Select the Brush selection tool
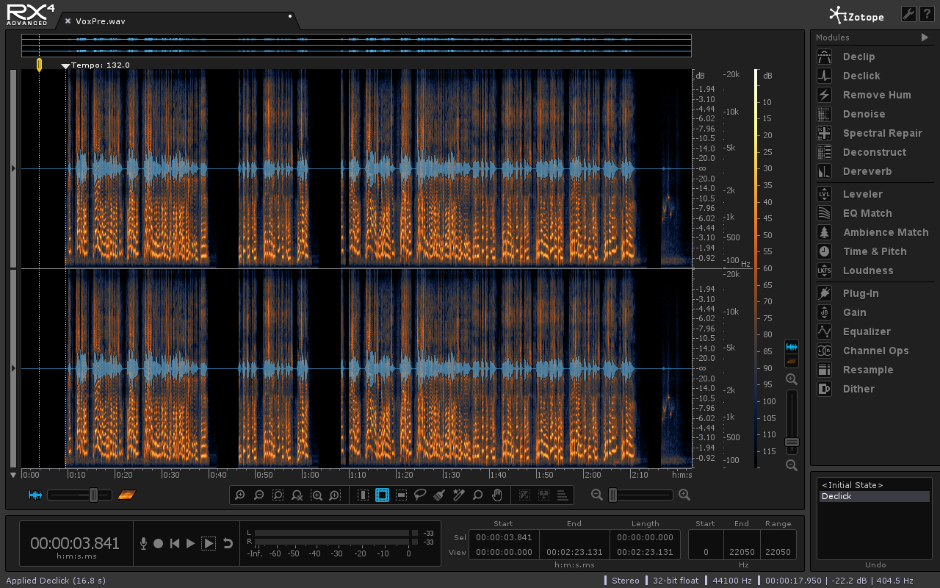The height and width of the screenshot is (588, 940). pyautogui.click(x=439, y=495)
